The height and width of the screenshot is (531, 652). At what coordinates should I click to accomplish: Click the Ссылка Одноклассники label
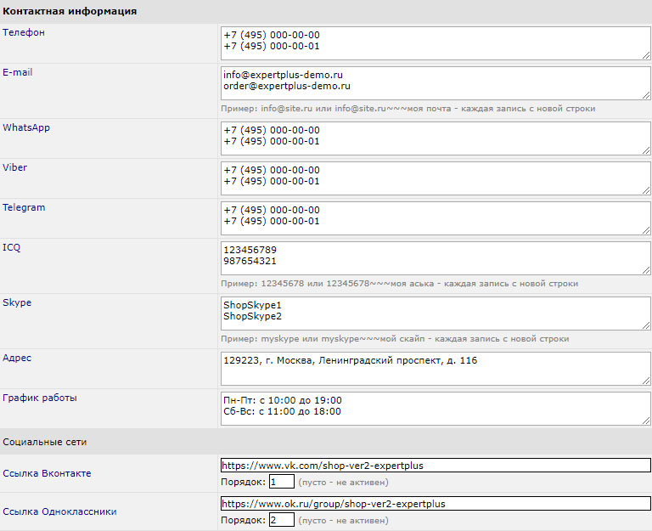tap(59, 511)
